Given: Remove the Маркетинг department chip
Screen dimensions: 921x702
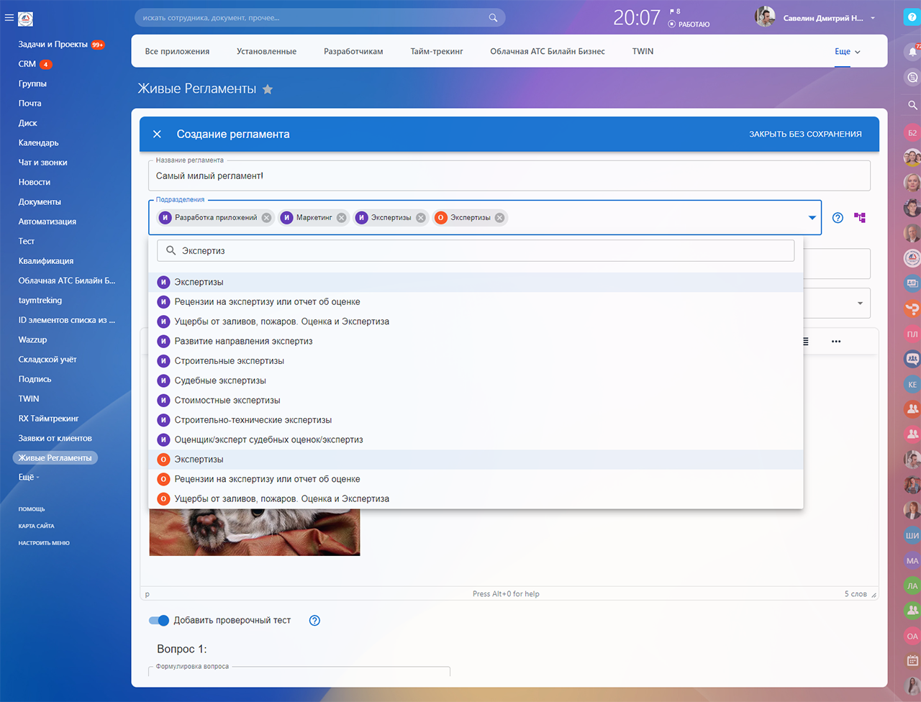Looking at the screenshot, I should (x=341, y=218).
